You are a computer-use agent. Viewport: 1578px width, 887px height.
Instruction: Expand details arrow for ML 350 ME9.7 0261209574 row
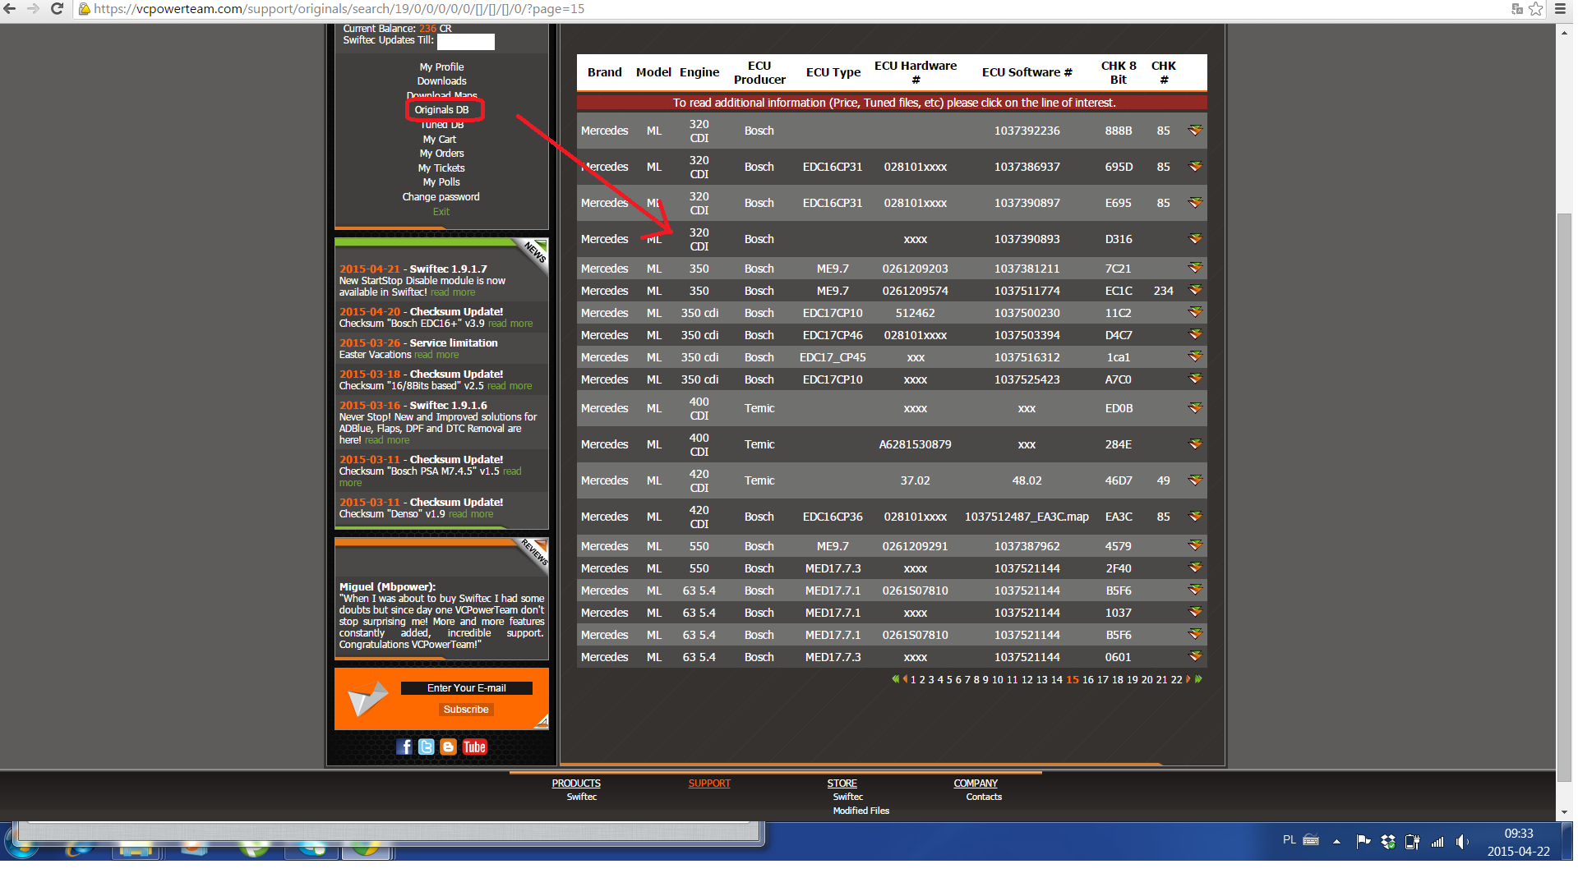tap(1195, 291)
